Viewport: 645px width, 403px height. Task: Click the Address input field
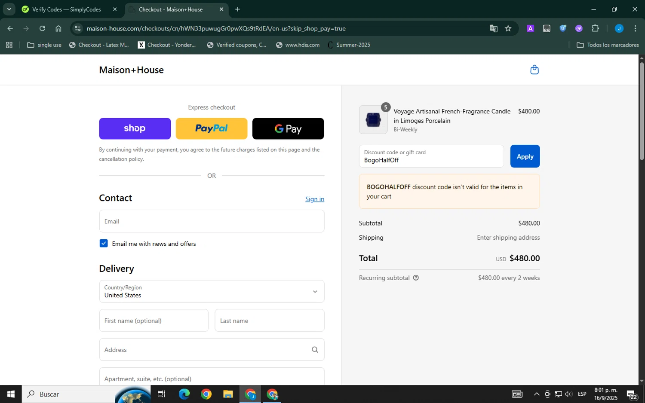click(212, 350)
